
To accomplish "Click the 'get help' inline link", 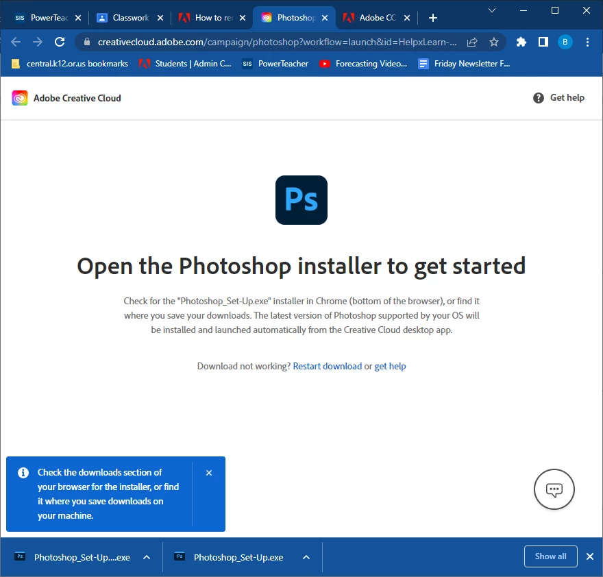I will coord(390,366).
